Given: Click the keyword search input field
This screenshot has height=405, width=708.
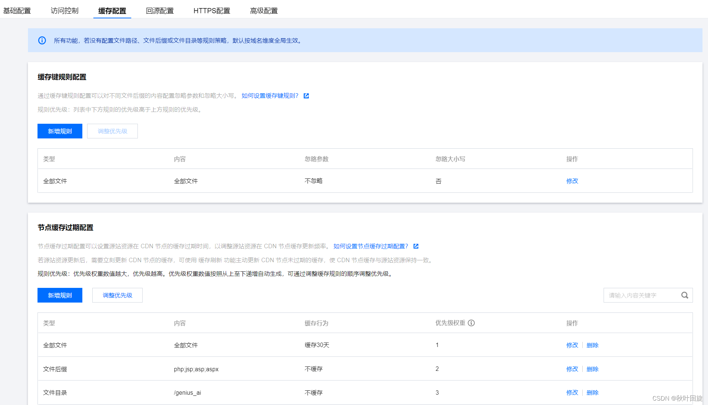Looking at the screenshot, I should 643,295.
